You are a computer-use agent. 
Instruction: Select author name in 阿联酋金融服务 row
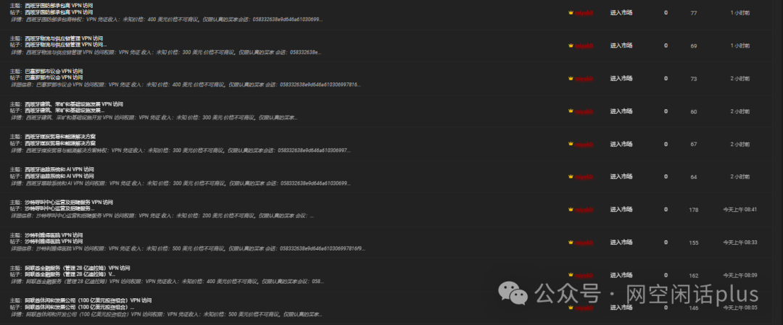(x=584, y=275)
